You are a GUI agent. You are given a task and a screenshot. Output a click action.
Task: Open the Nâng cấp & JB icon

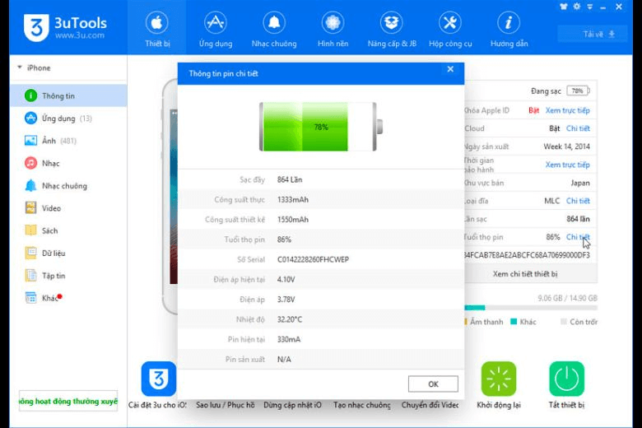click(x=392, y=22)
